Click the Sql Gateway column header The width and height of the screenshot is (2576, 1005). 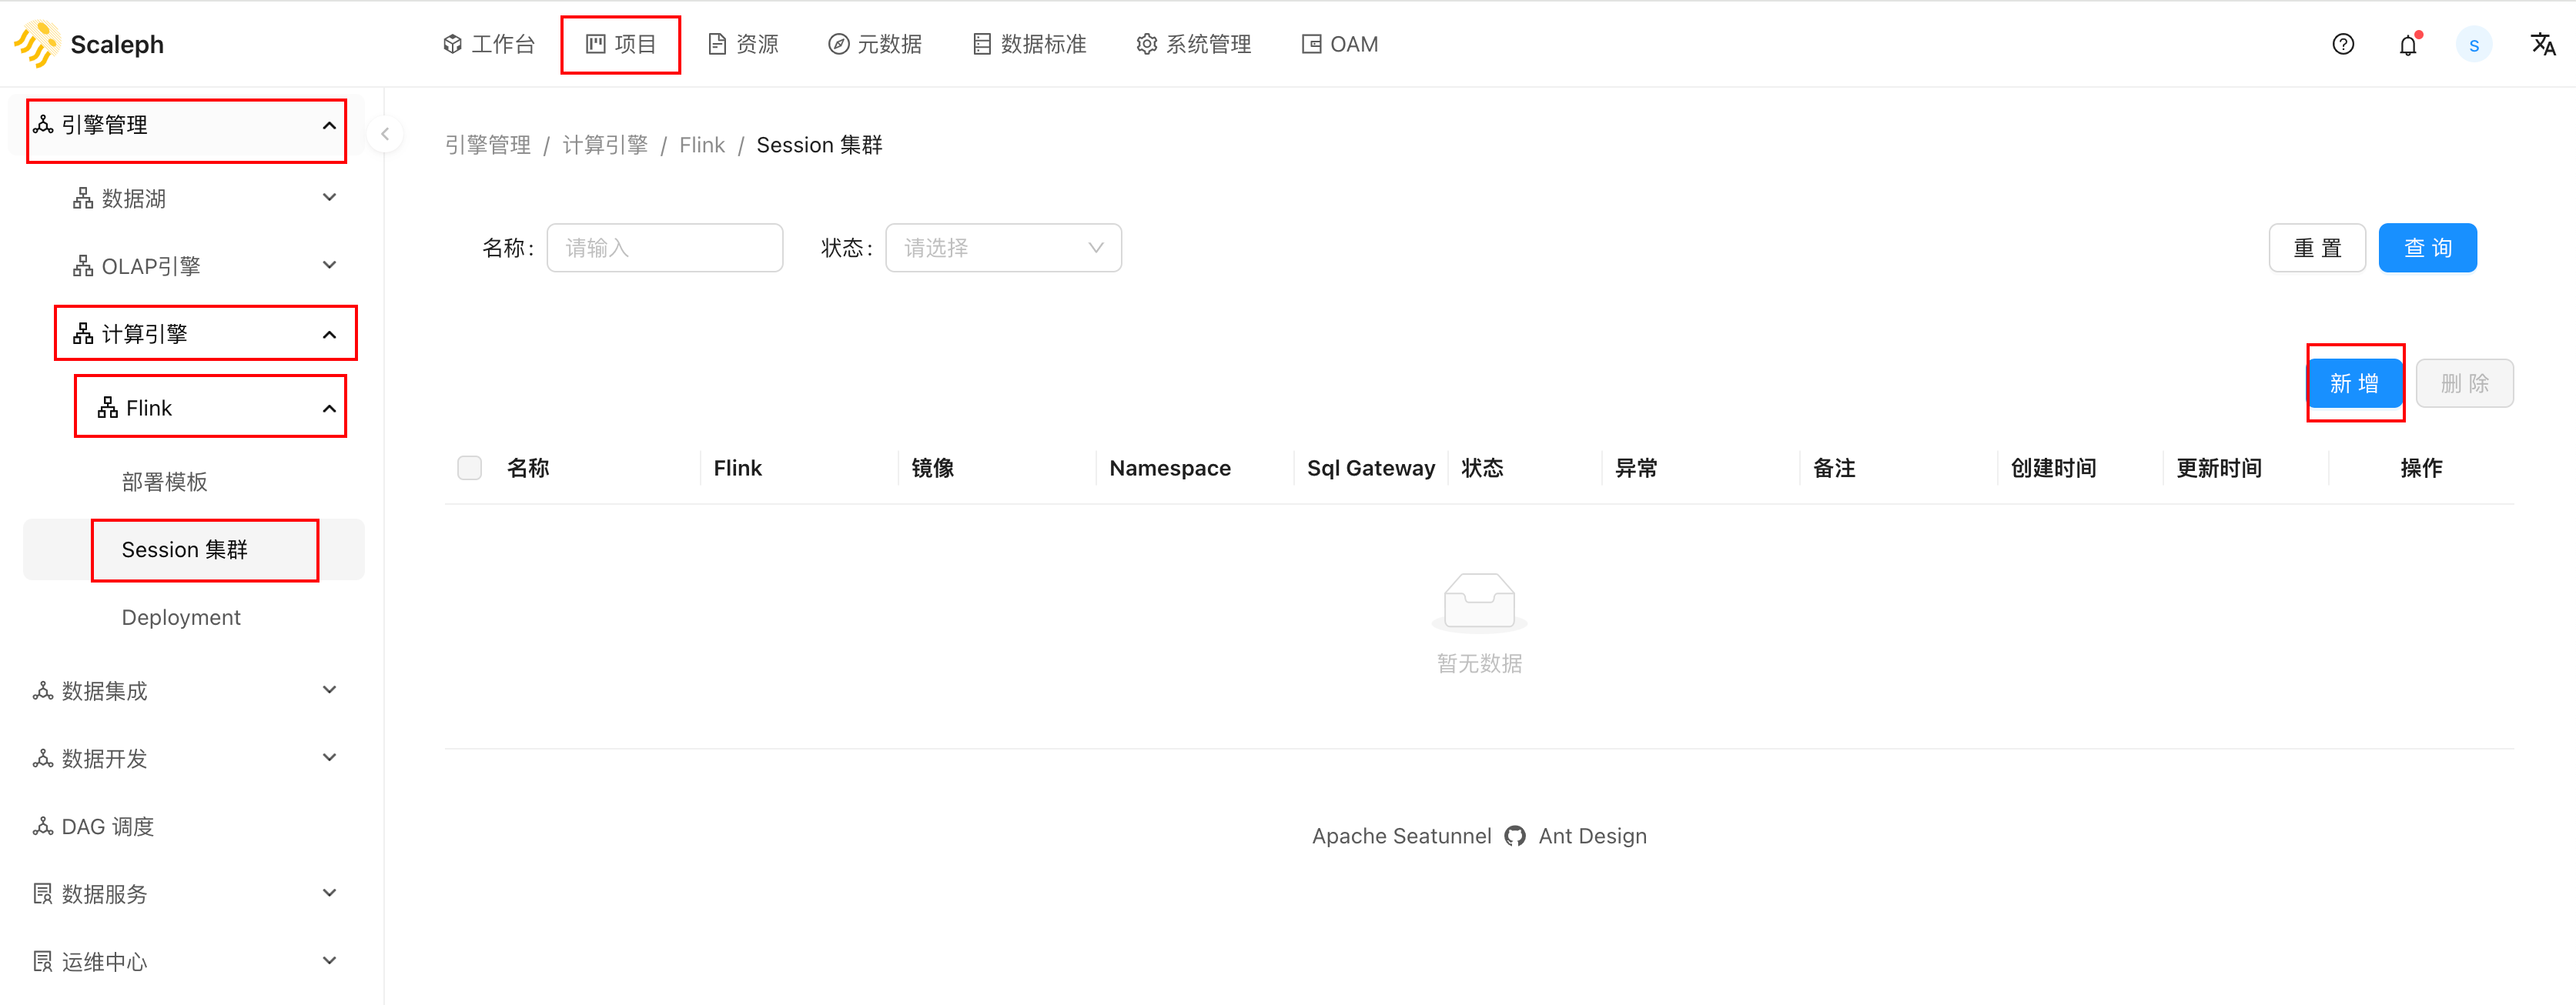click(1371, 468)
